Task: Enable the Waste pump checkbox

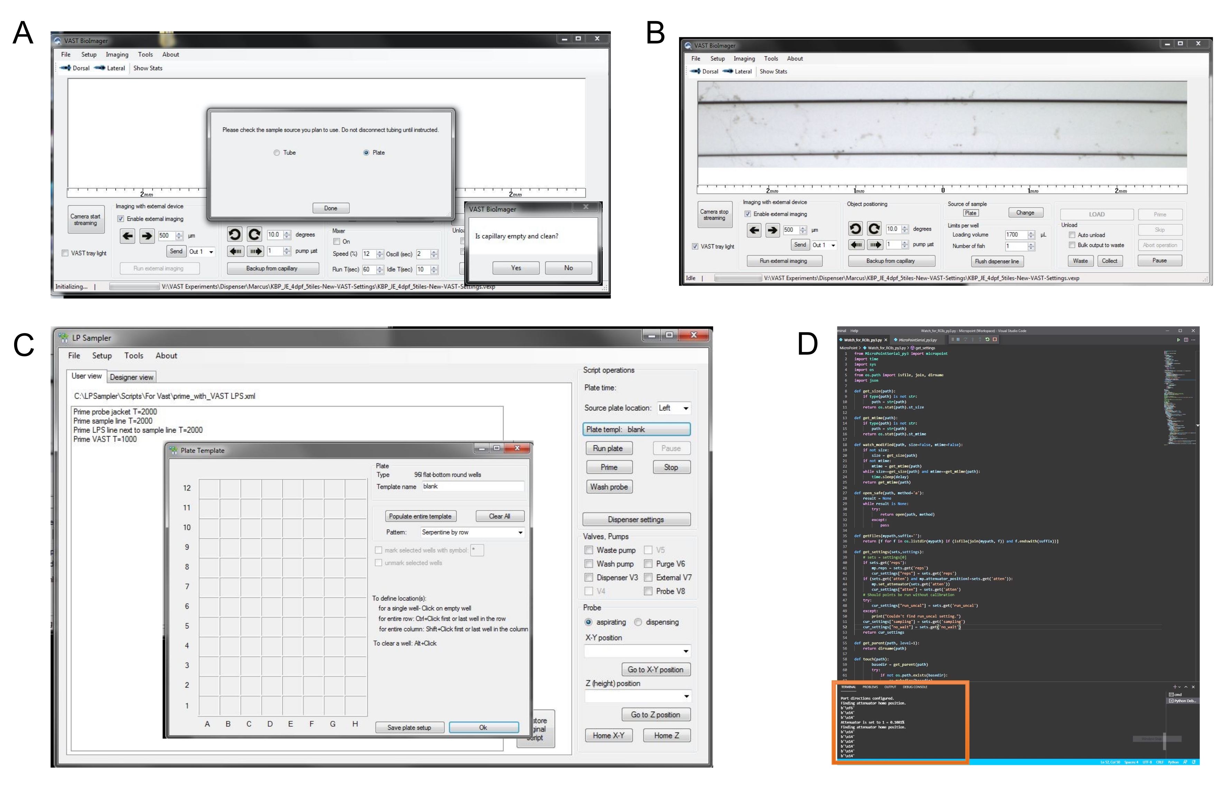Action: click(589, 550)
